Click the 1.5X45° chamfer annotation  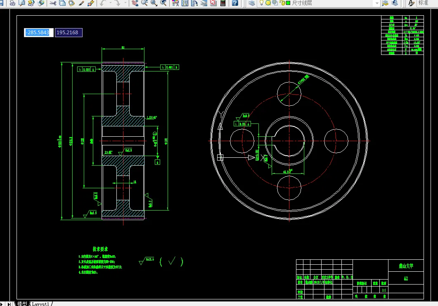(152, 118)
